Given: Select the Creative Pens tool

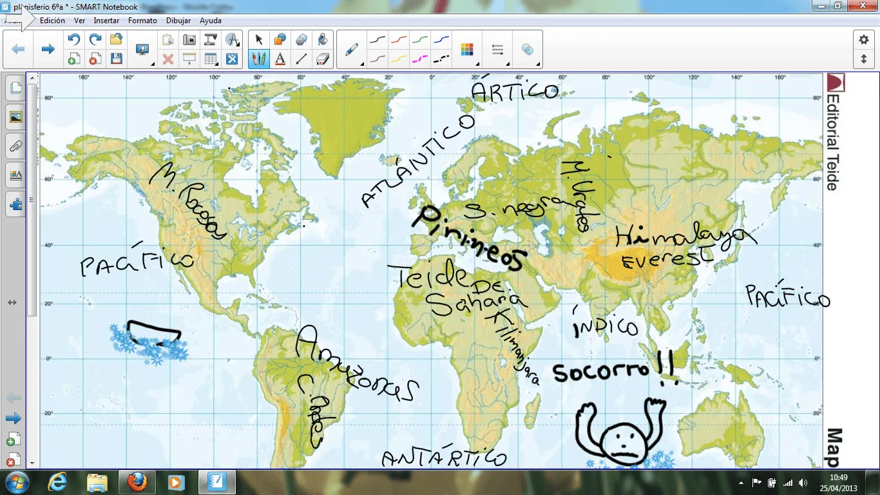Looking at the screenshot, I should pyautogui.click(x=259, y=59).
